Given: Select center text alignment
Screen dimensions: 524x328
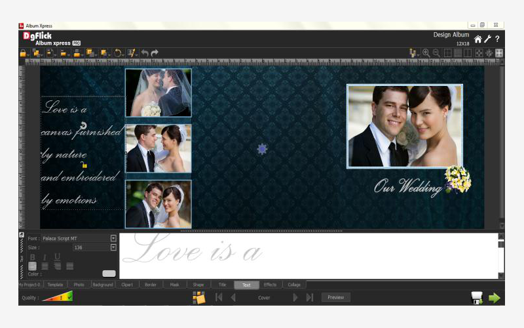Looking at the screenshot, I should [45, 266].
